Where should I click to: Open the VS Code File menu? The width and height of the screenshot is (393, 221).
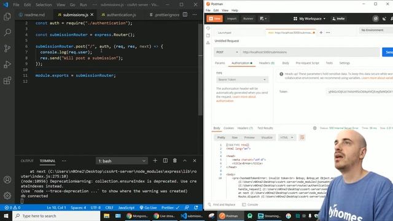click(16, 5)
